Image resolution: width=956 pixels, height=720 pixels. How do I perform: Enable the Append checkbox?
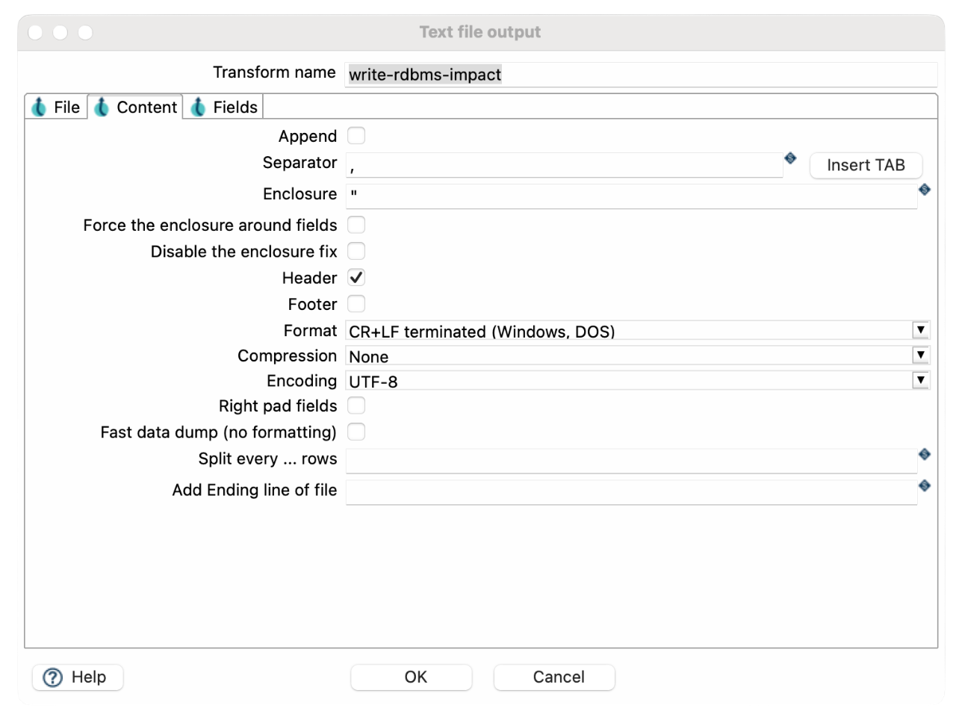[356, 136]
